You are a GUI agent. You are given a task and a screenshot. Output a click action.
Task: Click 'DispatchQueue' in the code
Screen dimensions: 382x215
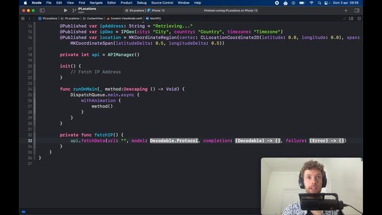coord(88,95)
